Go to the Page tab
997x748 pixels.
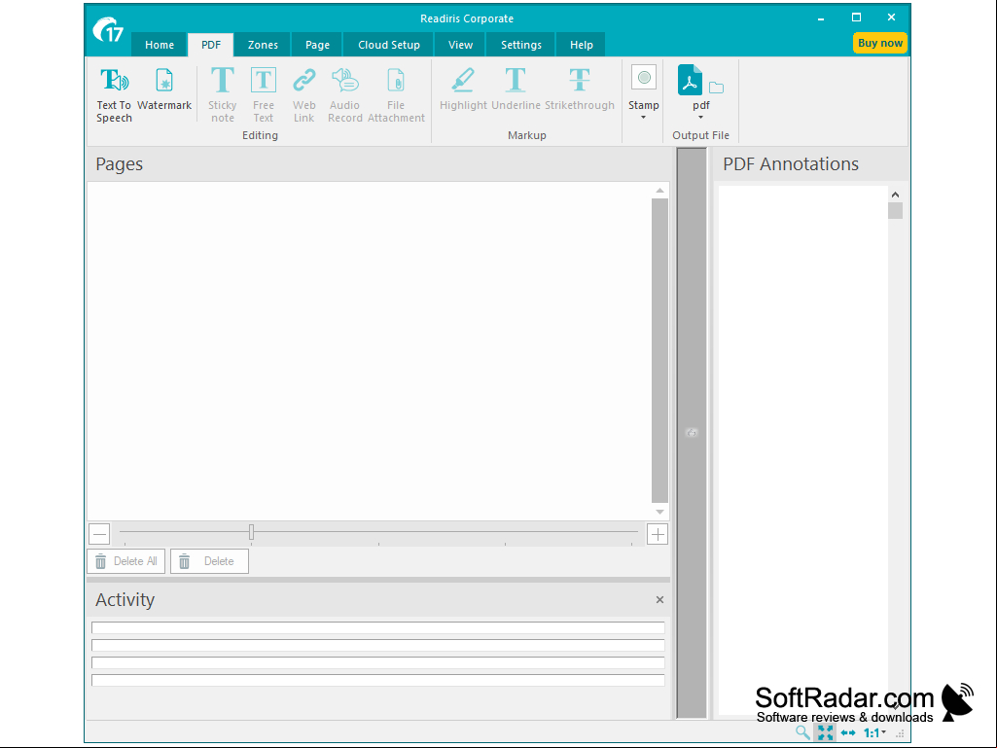click(x=317, y=45)
